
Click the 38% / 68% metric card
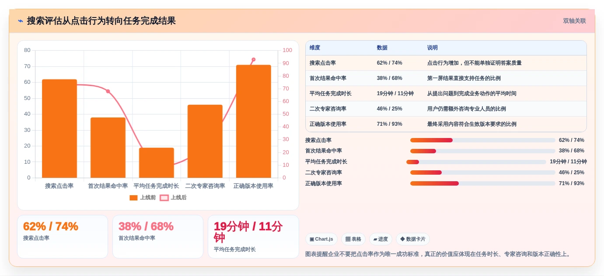click(x=158, y=237)
